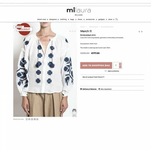Image resolution: width=151 pixels, height=151 pixels.
Task: Go to previous product with left chevron
Action: tap(139, 32)
